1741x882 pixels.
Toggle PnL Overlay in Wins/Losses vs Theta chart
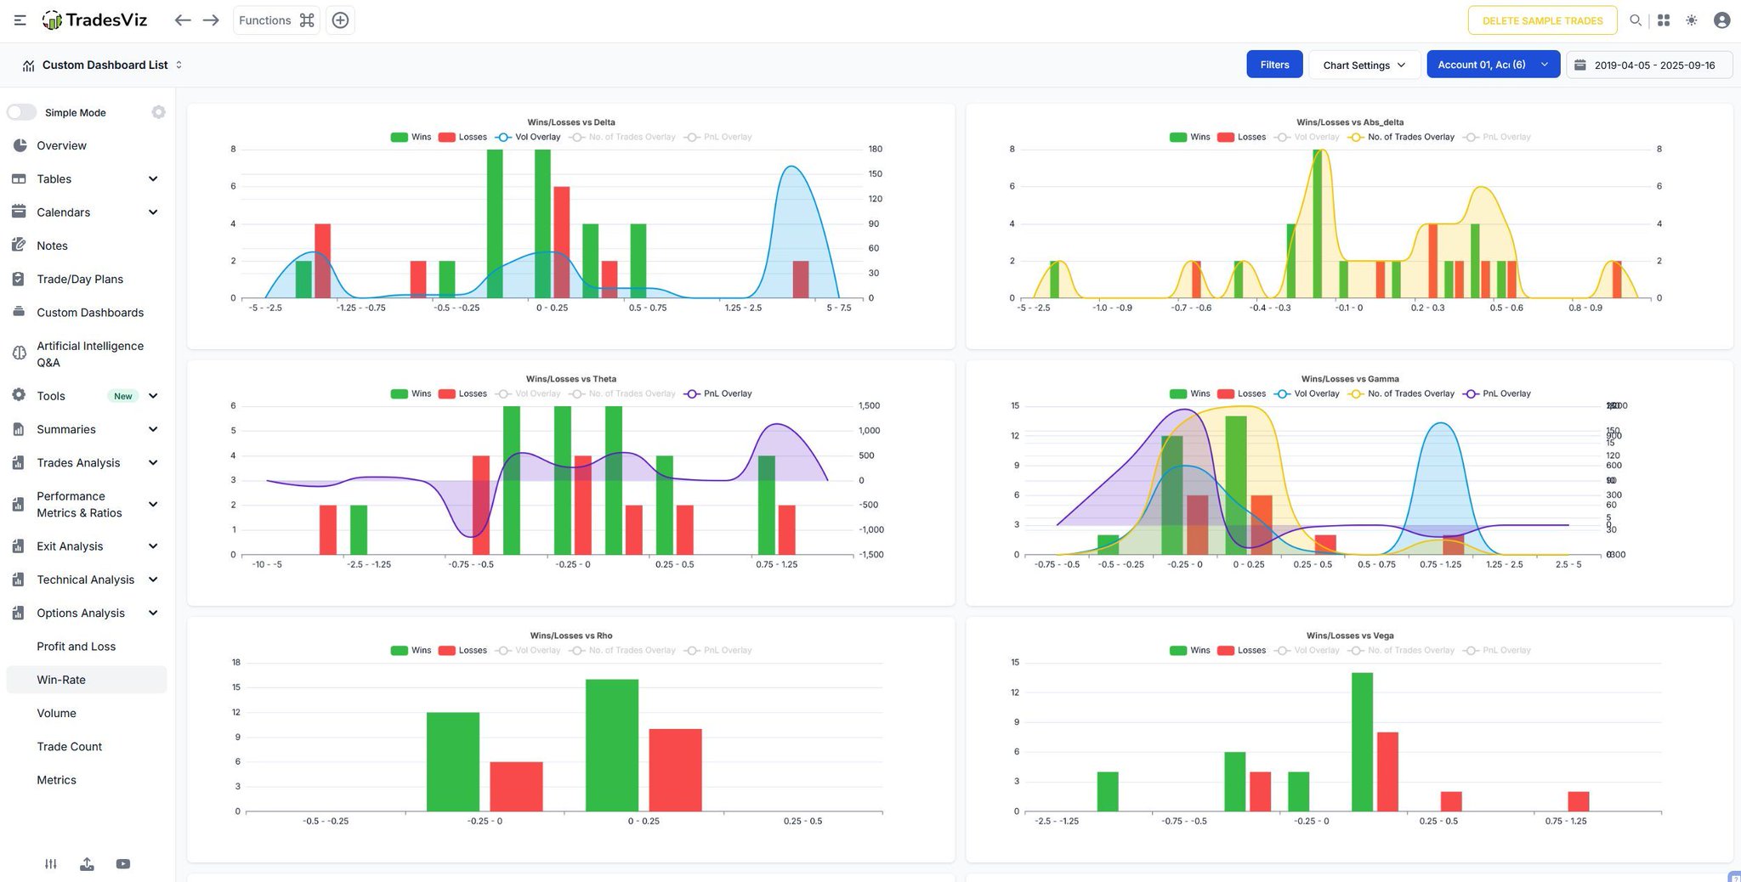(x=717, y=393)
